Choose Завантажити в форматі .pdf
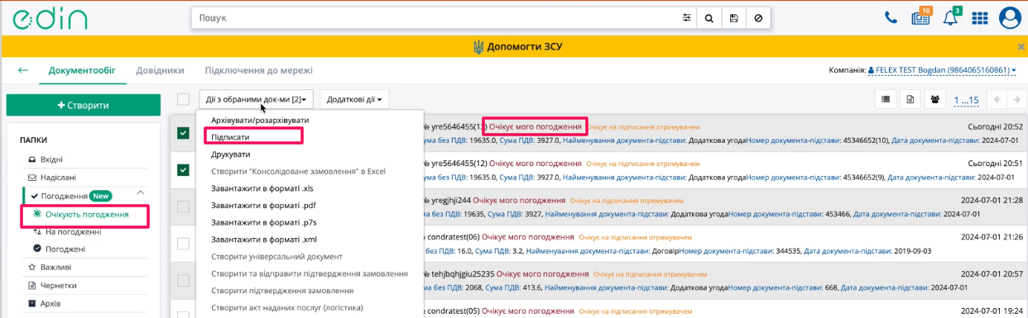Image resolution: width=1028 pixels, height=318 pixels. click(263, 206)
